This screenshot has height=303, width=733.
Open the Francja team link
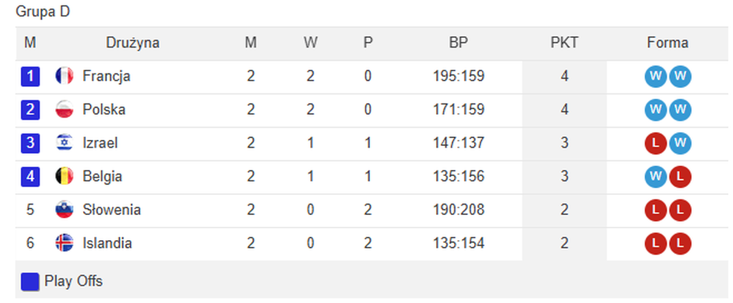point(106,76)
